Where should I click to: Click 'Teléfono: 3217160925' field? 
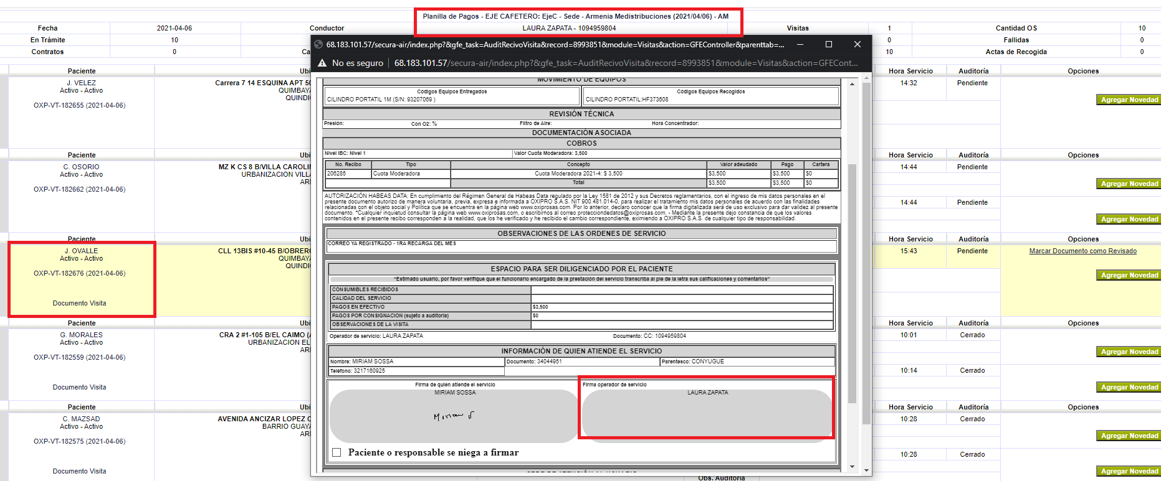click(x=416, y=371)
